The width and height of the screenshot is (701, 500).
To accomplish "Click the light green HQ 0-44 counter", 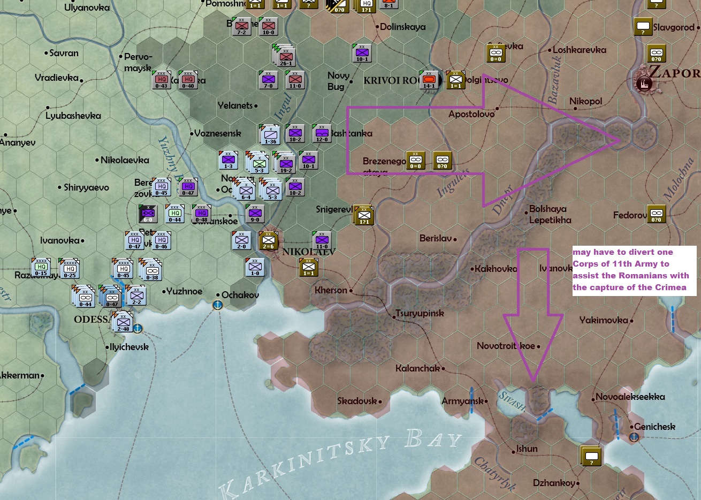I will pos(175,214).
